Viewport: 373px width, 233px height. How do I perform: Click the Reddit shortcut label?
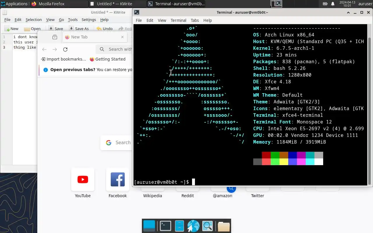point(188,196)
